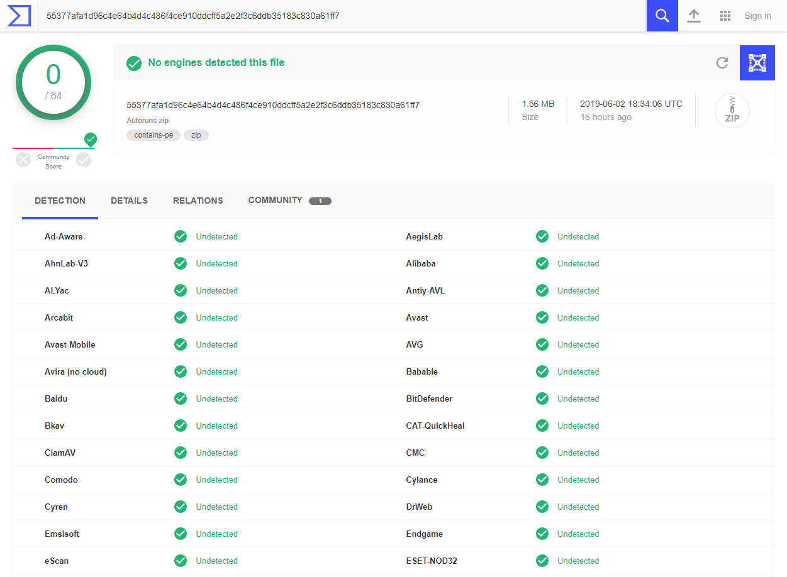Open the apps grid menu icon
The height and width of the screenshot is (577, 787).
point(725,16)
